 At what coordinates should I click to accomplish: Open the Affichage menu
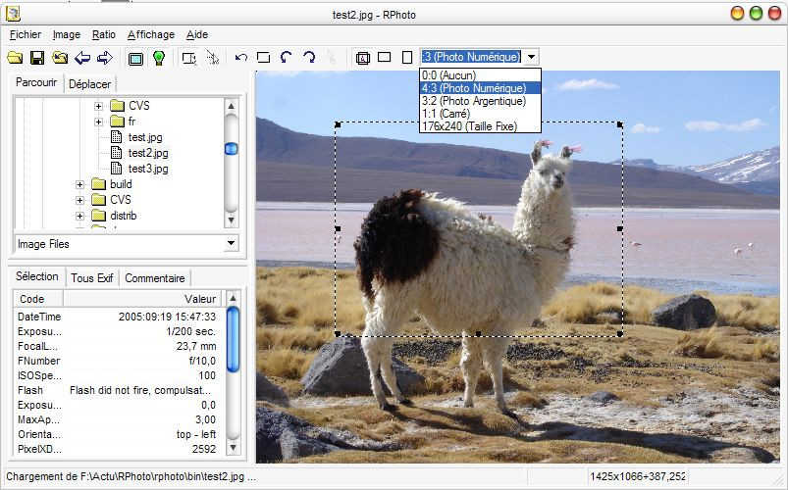click(151, 34)
